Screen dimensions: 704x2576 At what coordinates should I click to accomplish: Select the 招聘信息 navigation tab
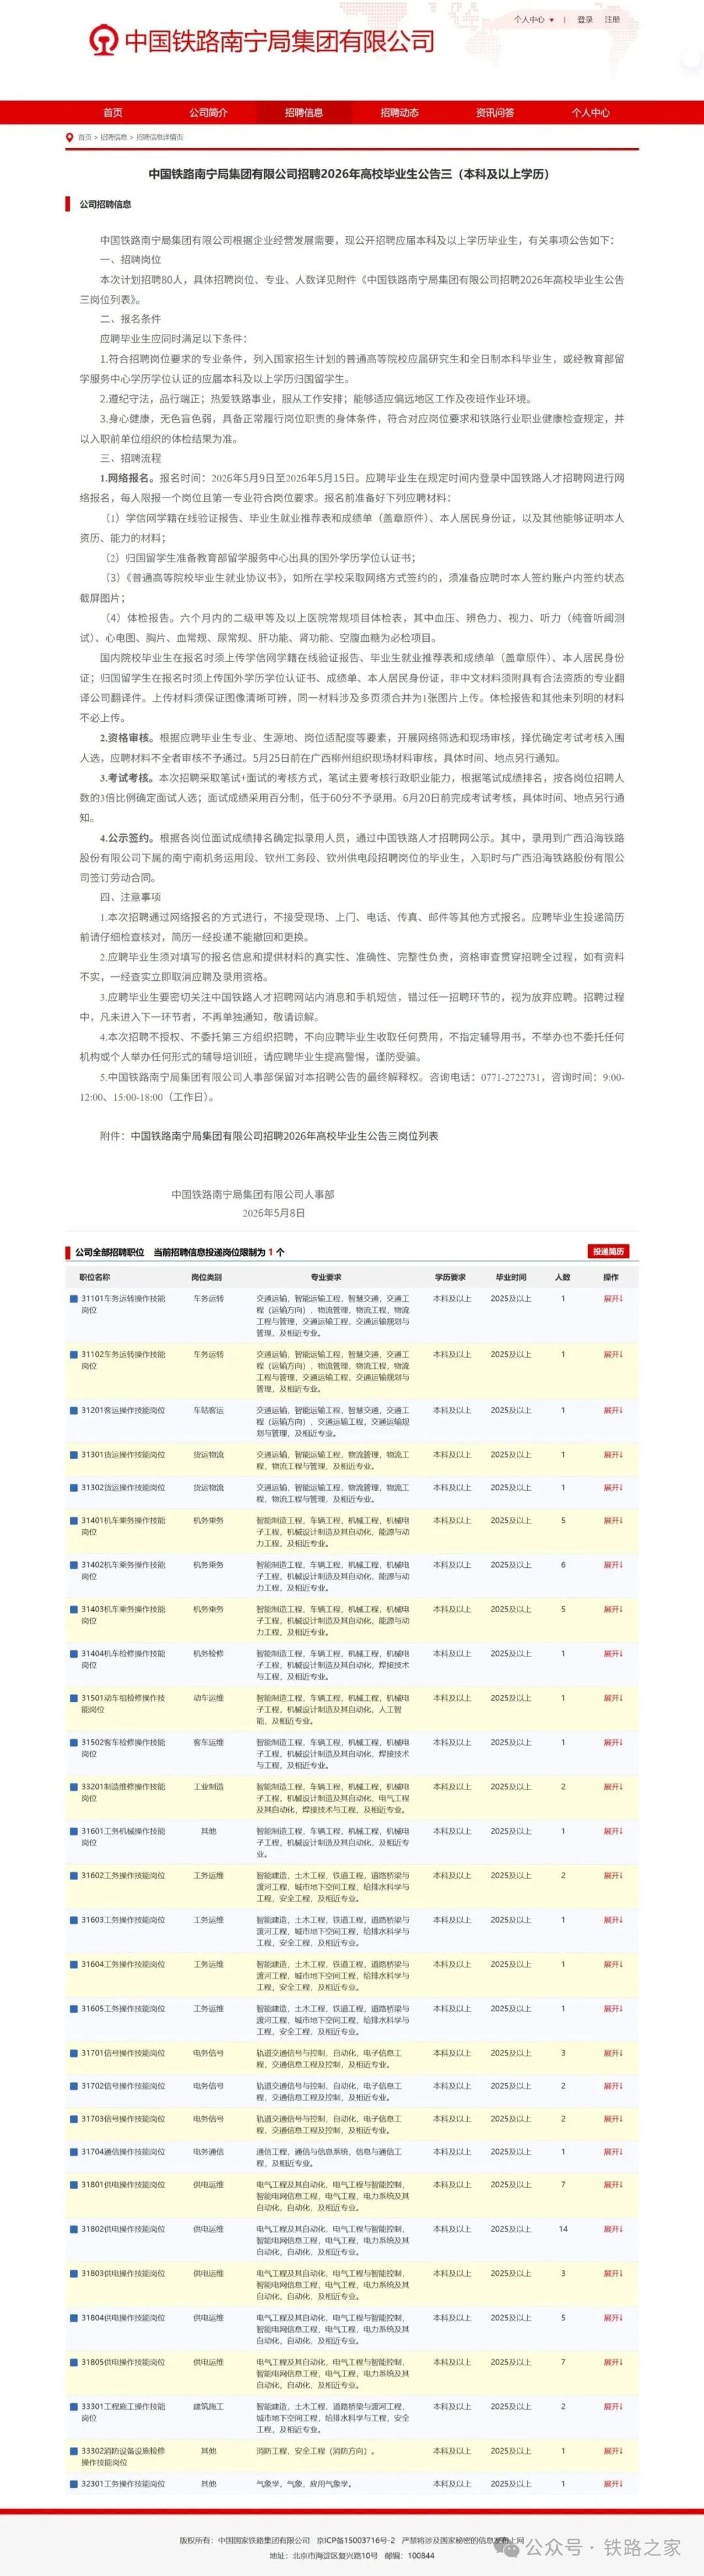tap(304, 113)
